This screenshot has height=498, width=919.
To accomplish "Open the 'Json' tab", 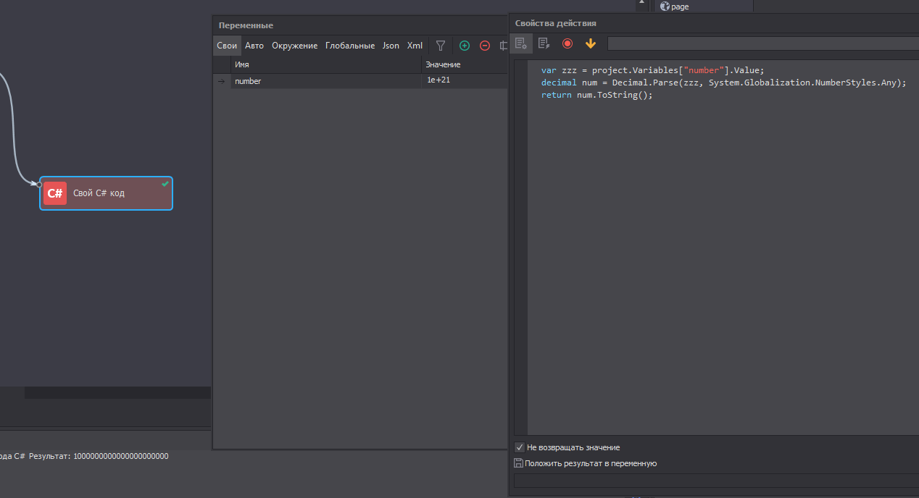I will click(391, 46).
